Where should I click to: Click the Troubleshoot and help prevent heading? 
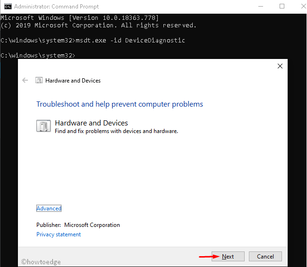click(119, 104)
